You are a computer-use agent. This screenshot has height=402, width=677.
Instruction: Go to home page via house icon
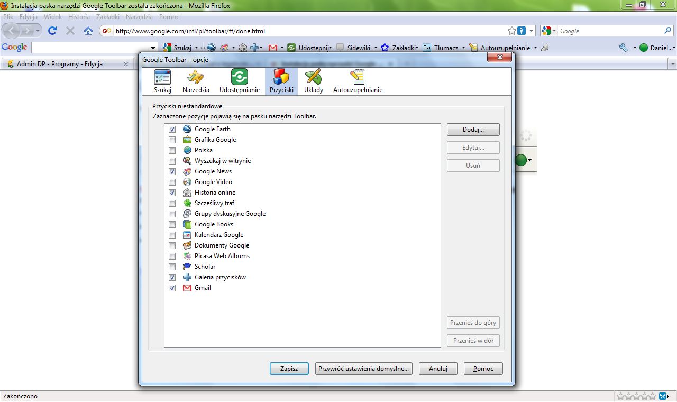[x=88, y=31]
